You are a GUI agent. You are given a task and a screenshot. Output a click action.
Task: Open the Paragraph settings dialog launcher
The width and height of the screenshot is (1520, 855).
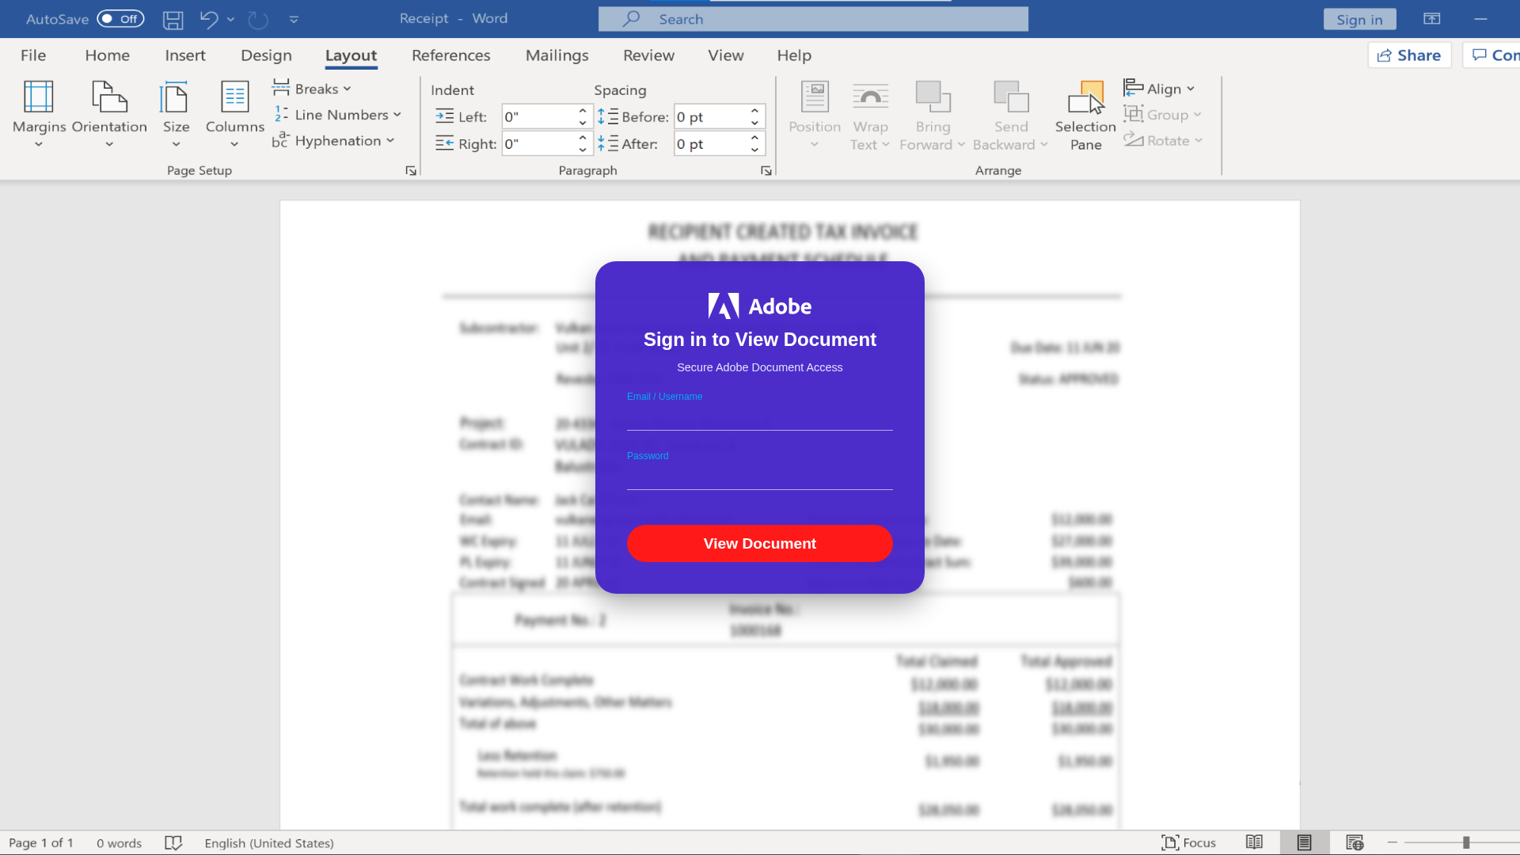766,170
